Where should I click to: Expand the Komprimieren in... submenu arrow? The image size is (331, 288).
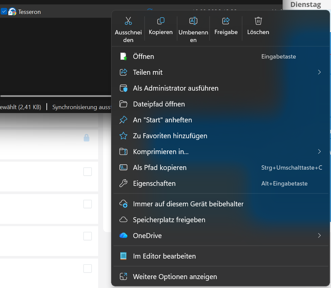(x=319, y=152)
